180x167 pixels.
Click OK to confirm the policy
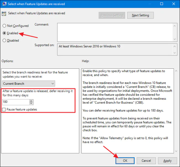tap(125, 161)
